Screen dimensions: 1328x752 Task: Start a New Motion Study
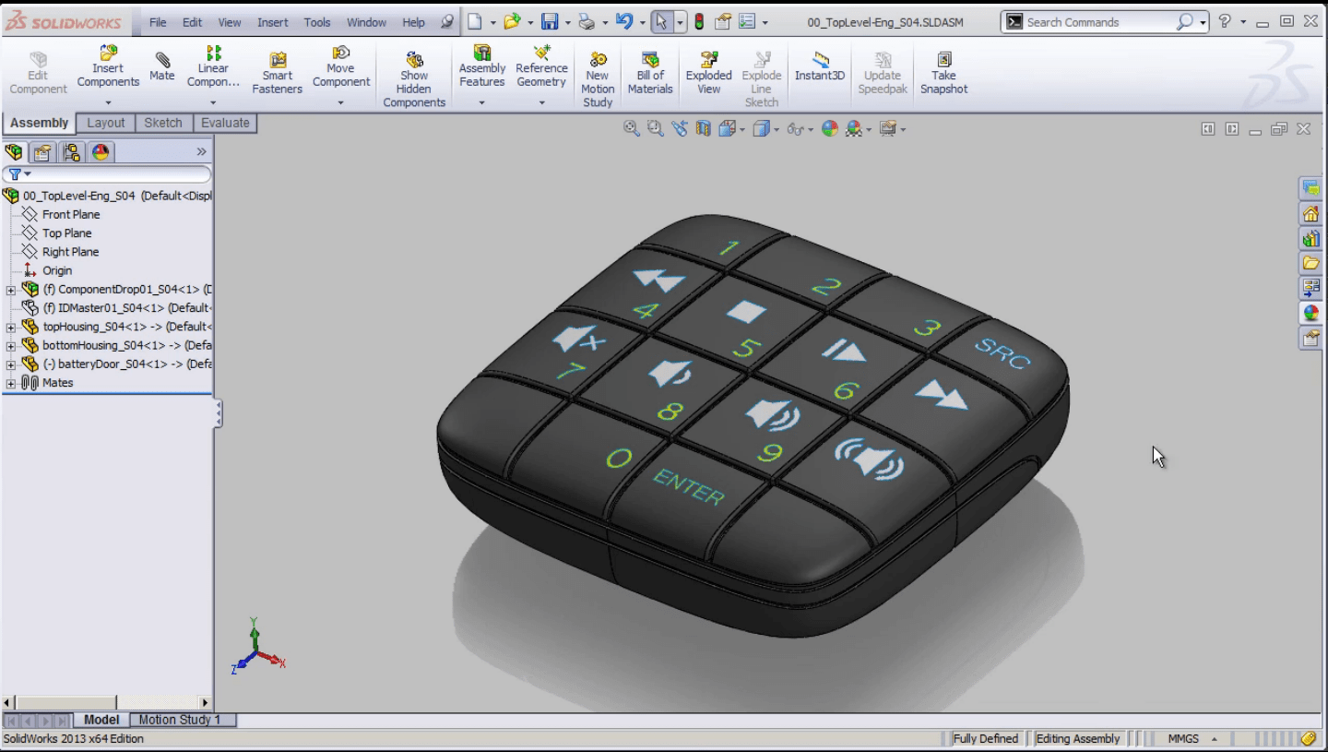[x=598, y=79]
